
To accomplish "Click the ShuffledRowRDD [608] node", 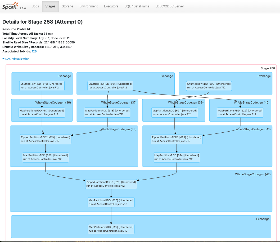I will [x=209, y=86].
